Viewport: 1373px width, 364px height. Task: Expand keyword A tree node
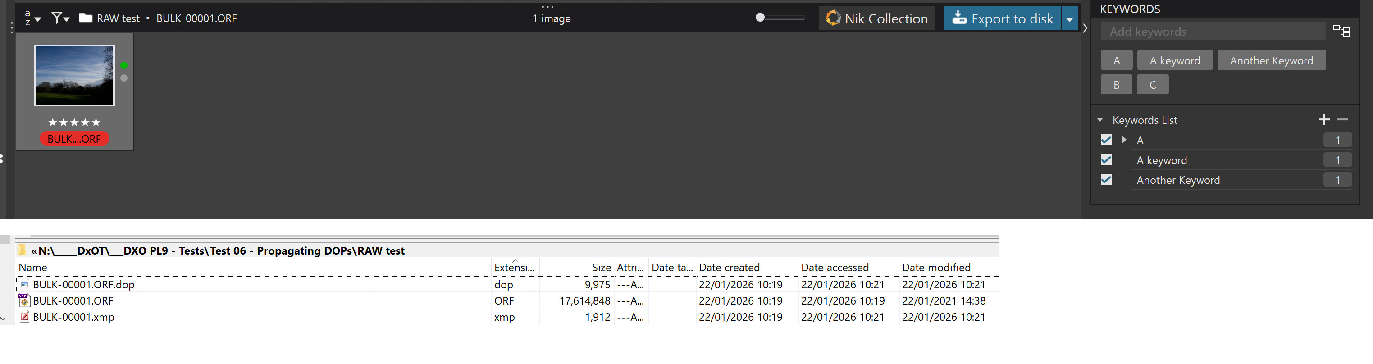pyautogui.click(x=1124, y=140)
